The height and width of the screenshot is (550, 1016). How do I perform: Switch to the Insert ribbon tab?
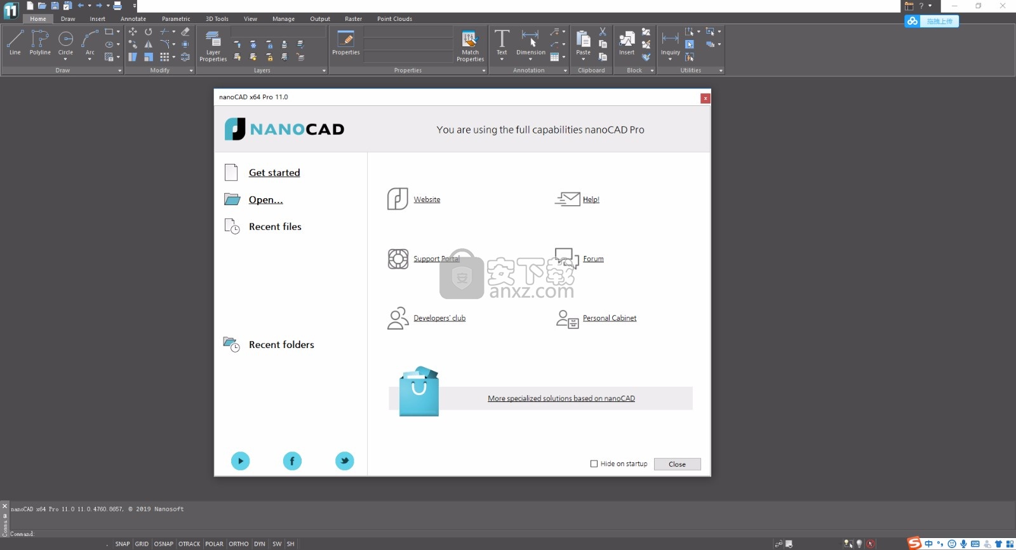click(98, 19)
